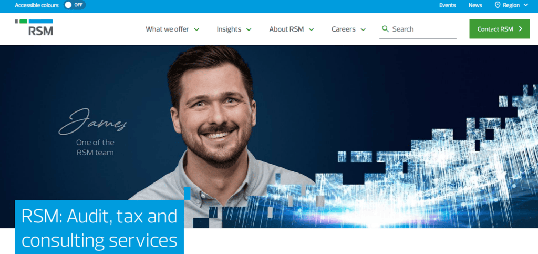Focus the Search input field
The width and height of the screenshot is (538, 254).
coord(418,29)
